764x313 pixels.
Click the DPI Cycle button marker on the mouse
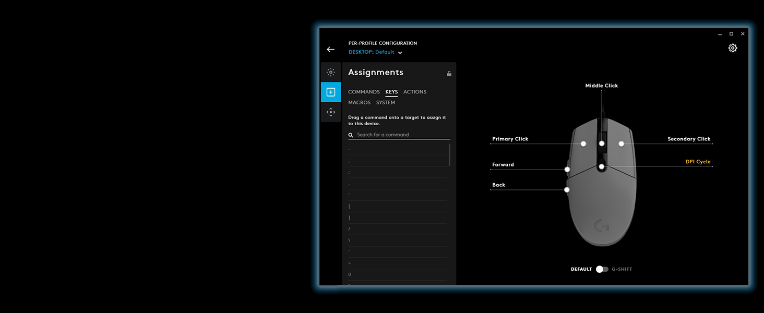coord(602,167)
